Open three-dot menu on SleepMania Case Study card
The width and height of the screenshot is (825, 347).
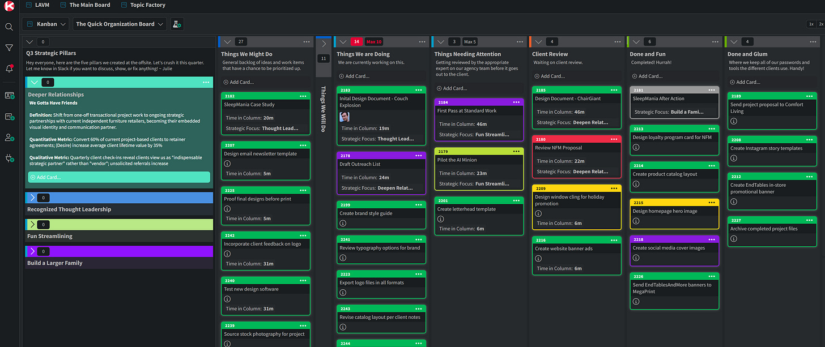[303, 96]
